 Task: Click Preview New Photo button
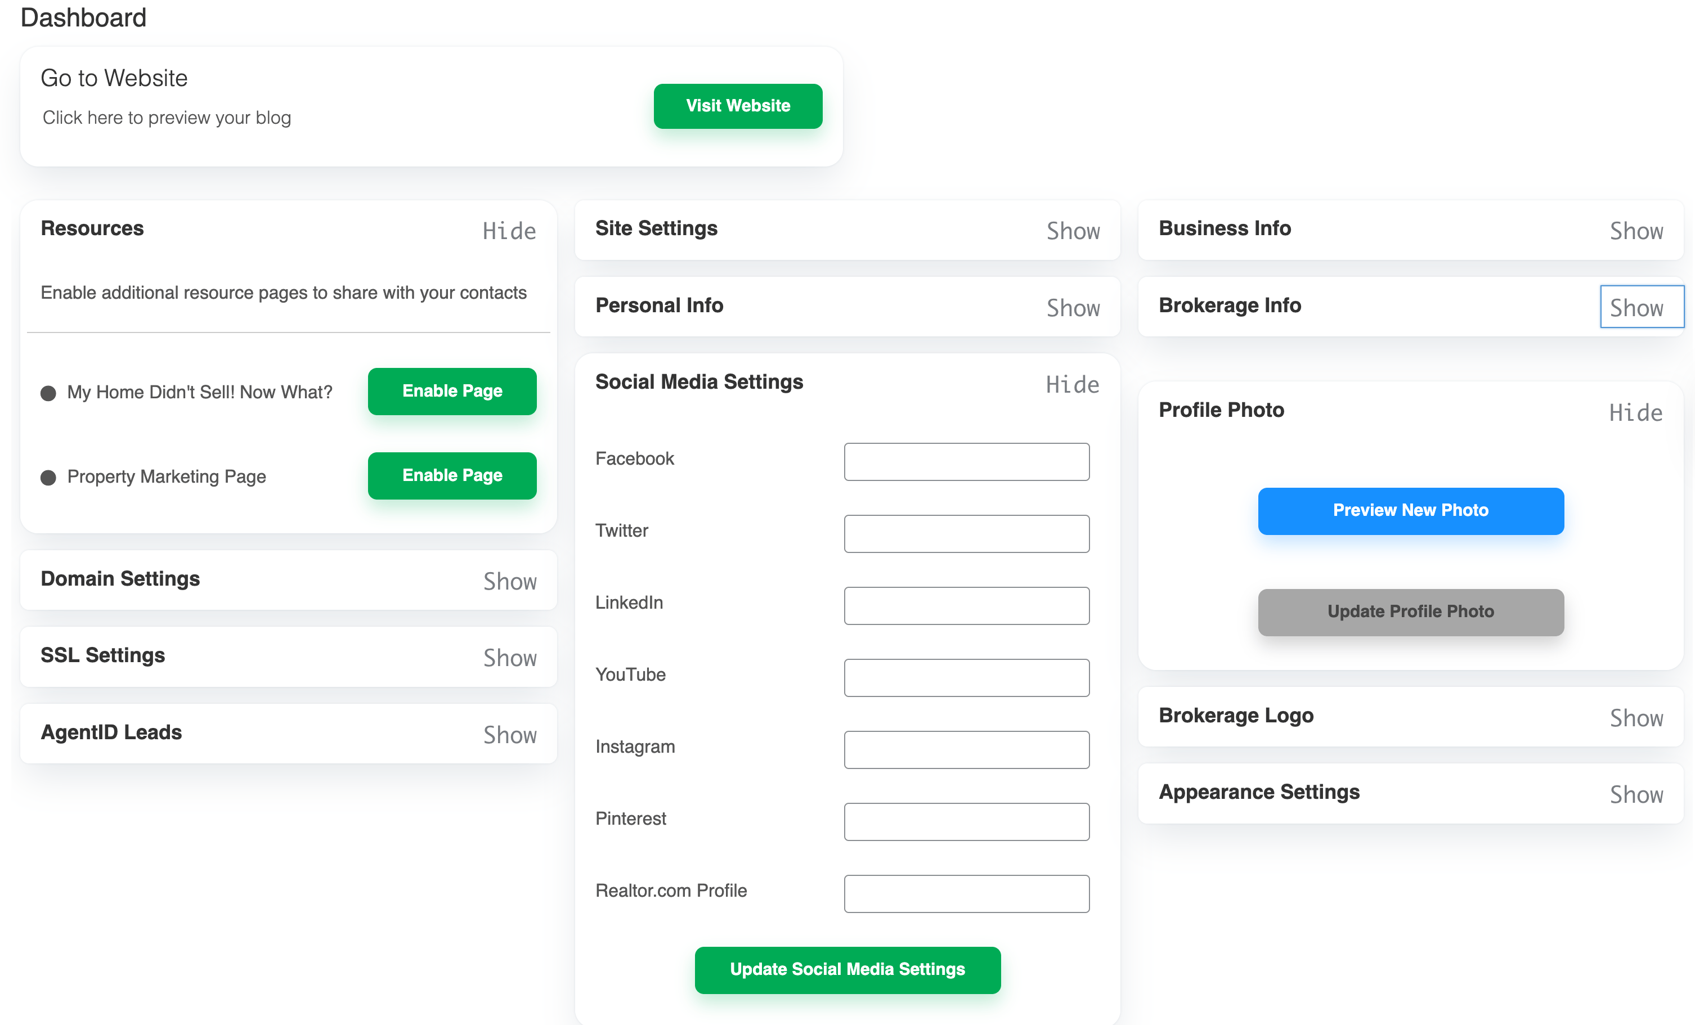click(x=1410, y=511)
